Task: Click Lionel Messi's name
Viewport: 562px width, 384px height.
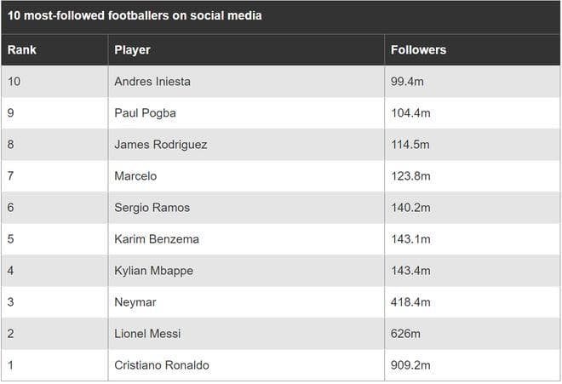Action: point(147,334)
